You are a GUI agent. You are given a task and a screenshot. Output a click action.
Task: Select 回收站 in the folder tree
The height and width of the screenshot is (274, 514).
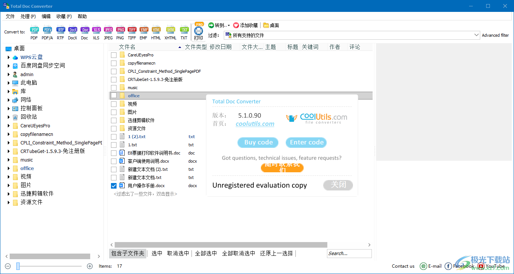[29, 117]
